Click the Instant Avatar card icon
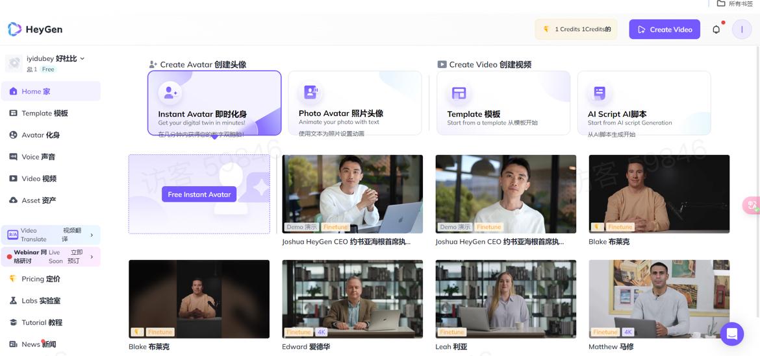Viewport: 760px width, 356px height. click(170, 93)
